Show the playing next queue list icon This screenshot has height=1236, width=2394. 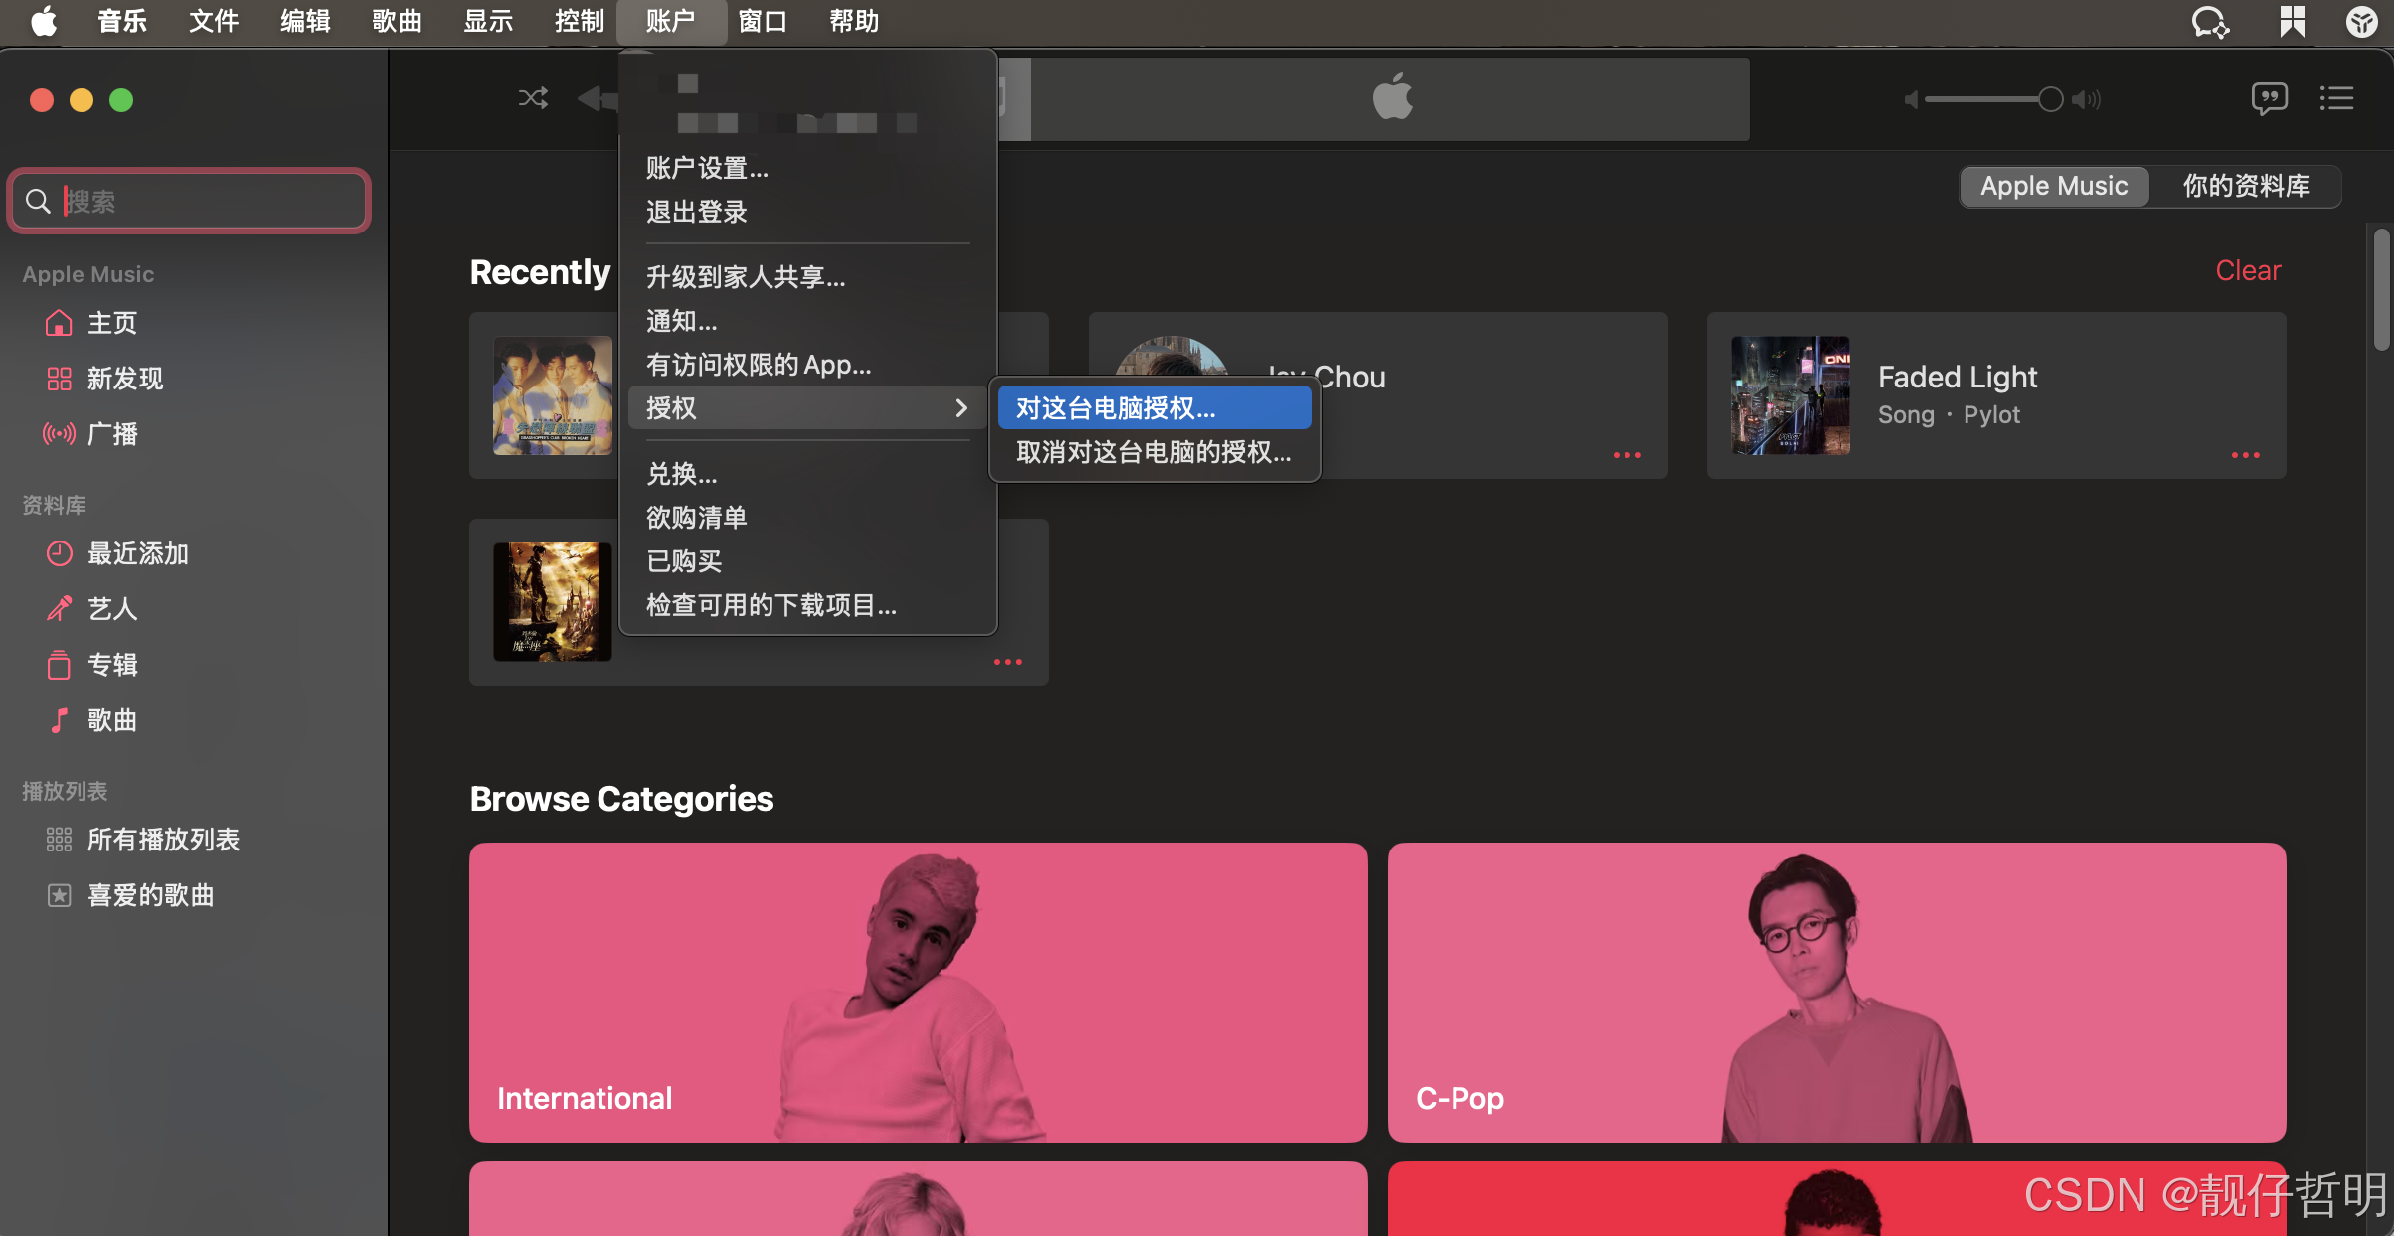click(2336, 98)
